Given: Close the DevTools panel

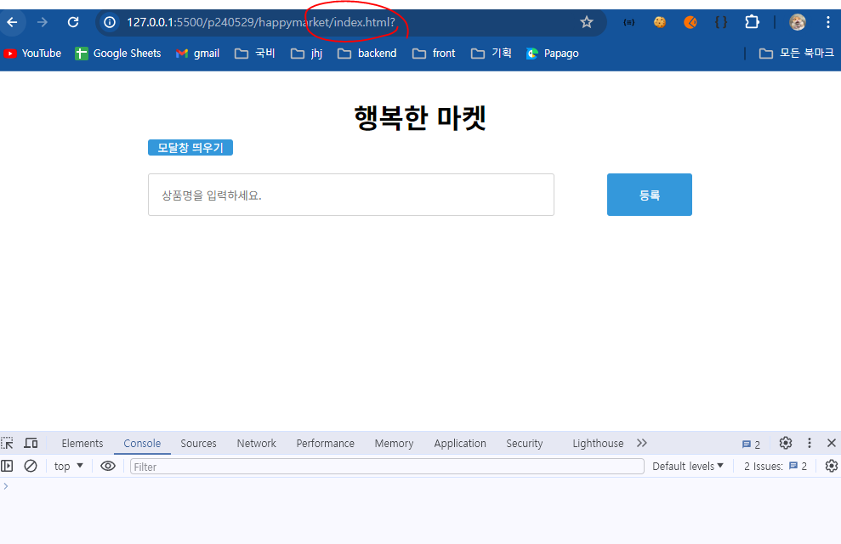Looking at the screenshot, I should (x=832, y=443).
